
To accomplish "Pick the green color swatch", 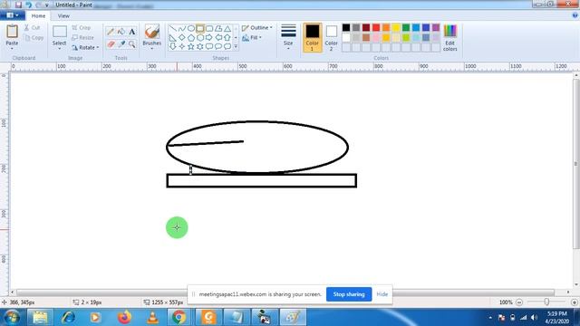I will pyautogui.click(x=406, y=28).
